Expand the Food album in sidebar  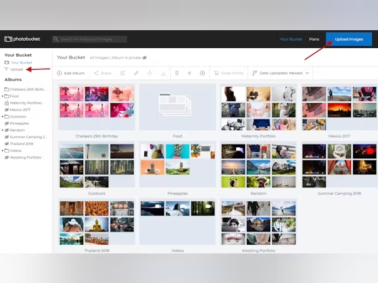coord(3,96)
